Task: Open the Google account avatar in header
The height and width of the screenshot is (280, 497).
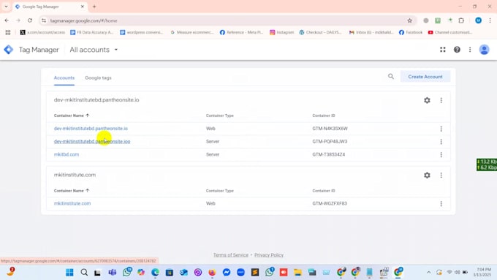Action: pyautogui.click(x=484, y=50)
